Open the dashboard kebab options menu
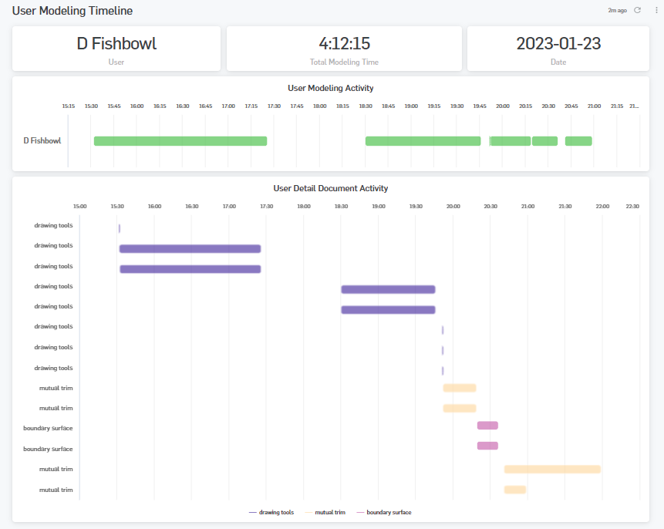664x529 pixels. (x=655, y=10)
